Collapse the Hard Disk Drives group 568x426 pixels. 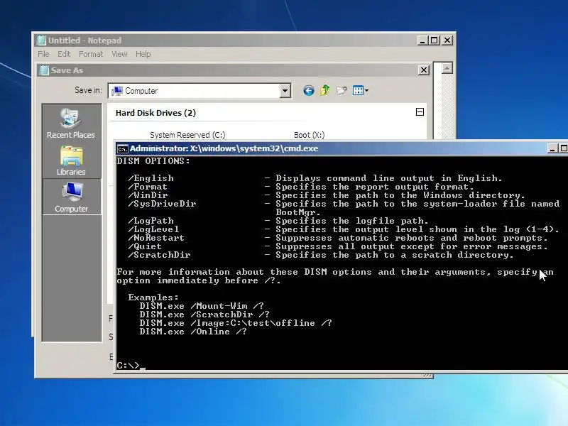coord(420,112)
